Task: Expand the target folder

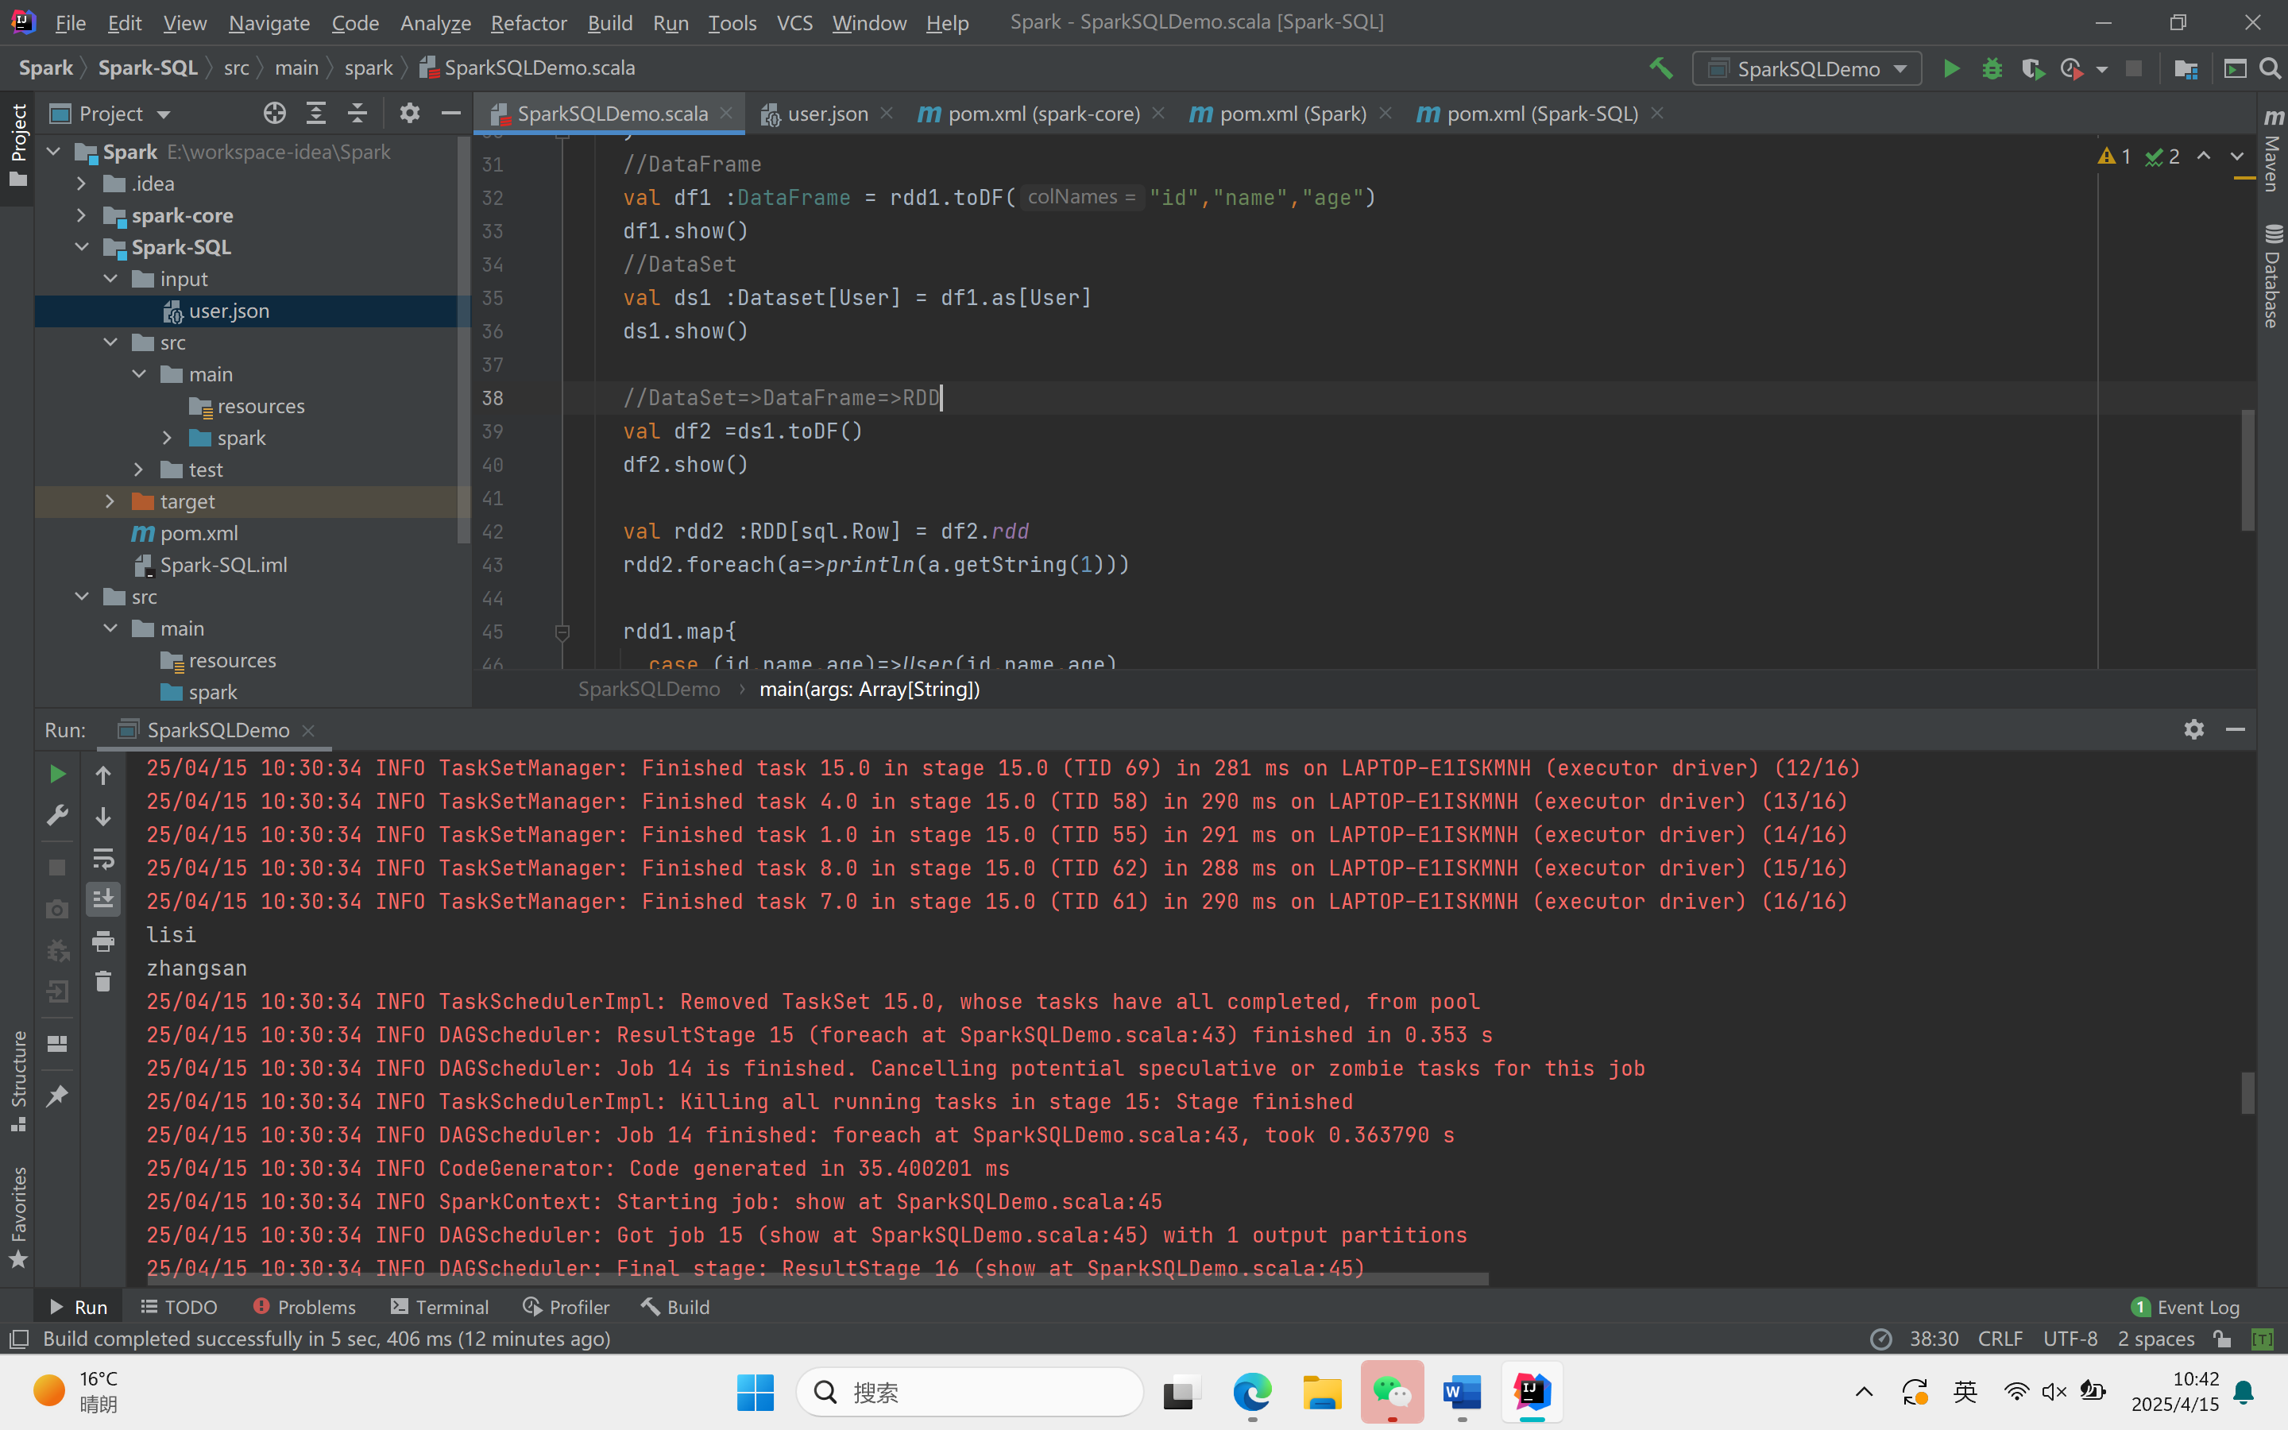Action: [x=110, y=501]
